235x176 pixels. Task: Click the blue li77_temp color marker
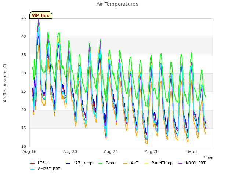(x=68, y=164)
